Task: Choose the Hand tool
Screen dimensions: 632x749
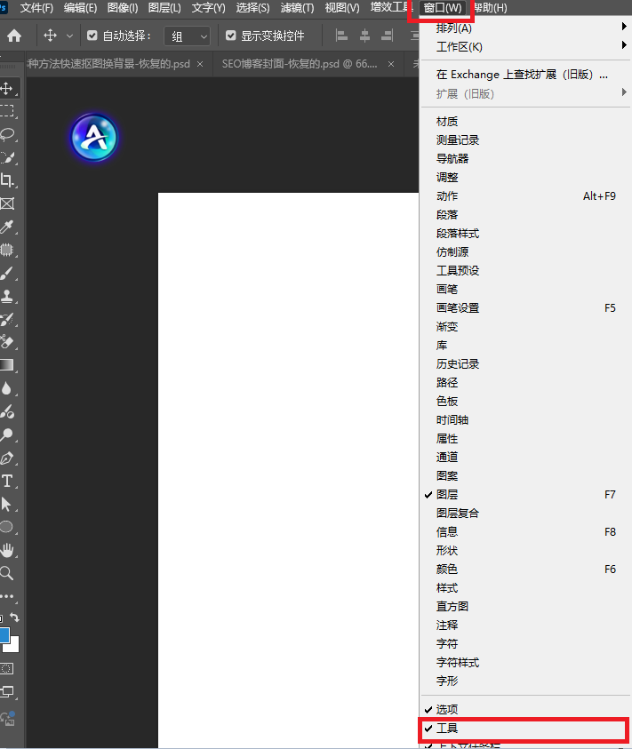Action: coord(7,551)
